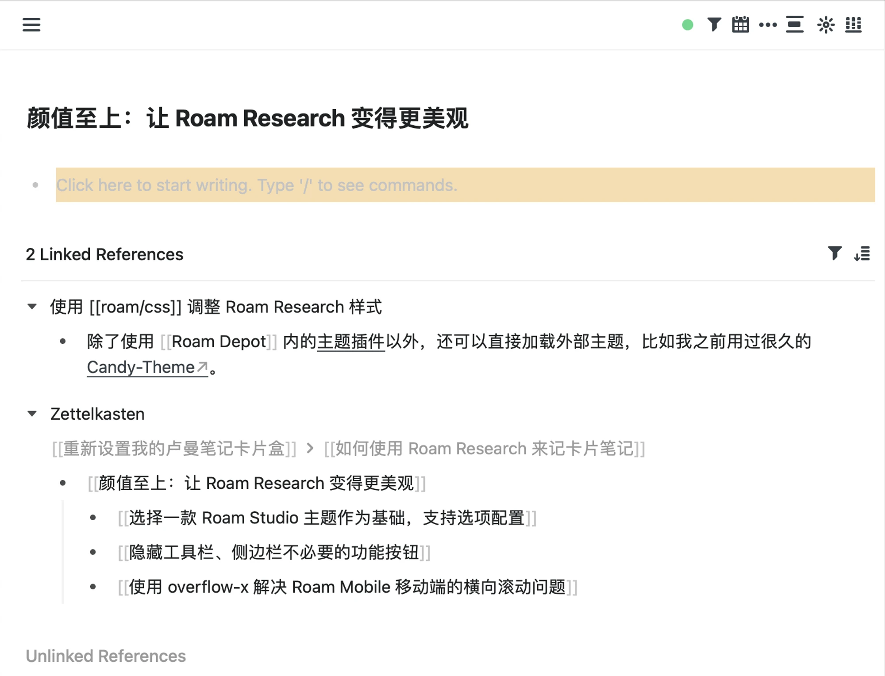Collapse the roam/css reference group
This screenshot has height=676, width=885.
coord(32,306)
